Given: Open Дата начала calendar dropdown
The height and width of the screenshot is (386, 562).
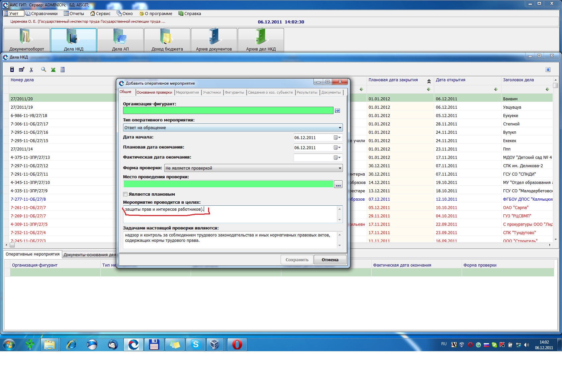Looking at the screenshot, I should 337,138.
